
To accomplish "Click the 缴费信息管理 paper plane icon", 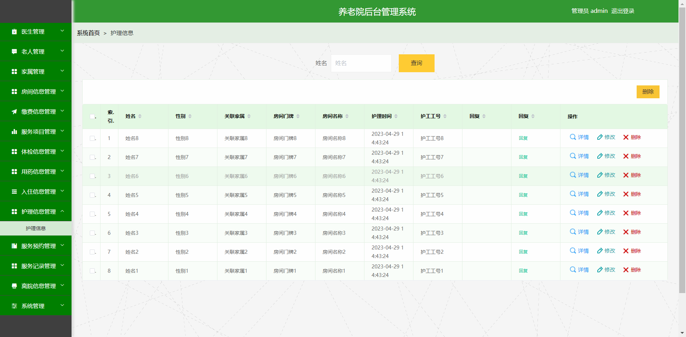I will pos(14,111).
